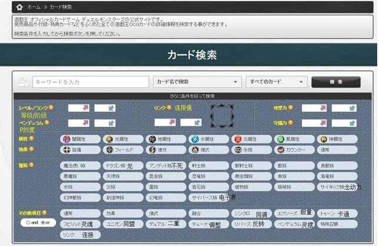Filter by チューナー tuner cards
379x246 pixels.
point(209,224)
